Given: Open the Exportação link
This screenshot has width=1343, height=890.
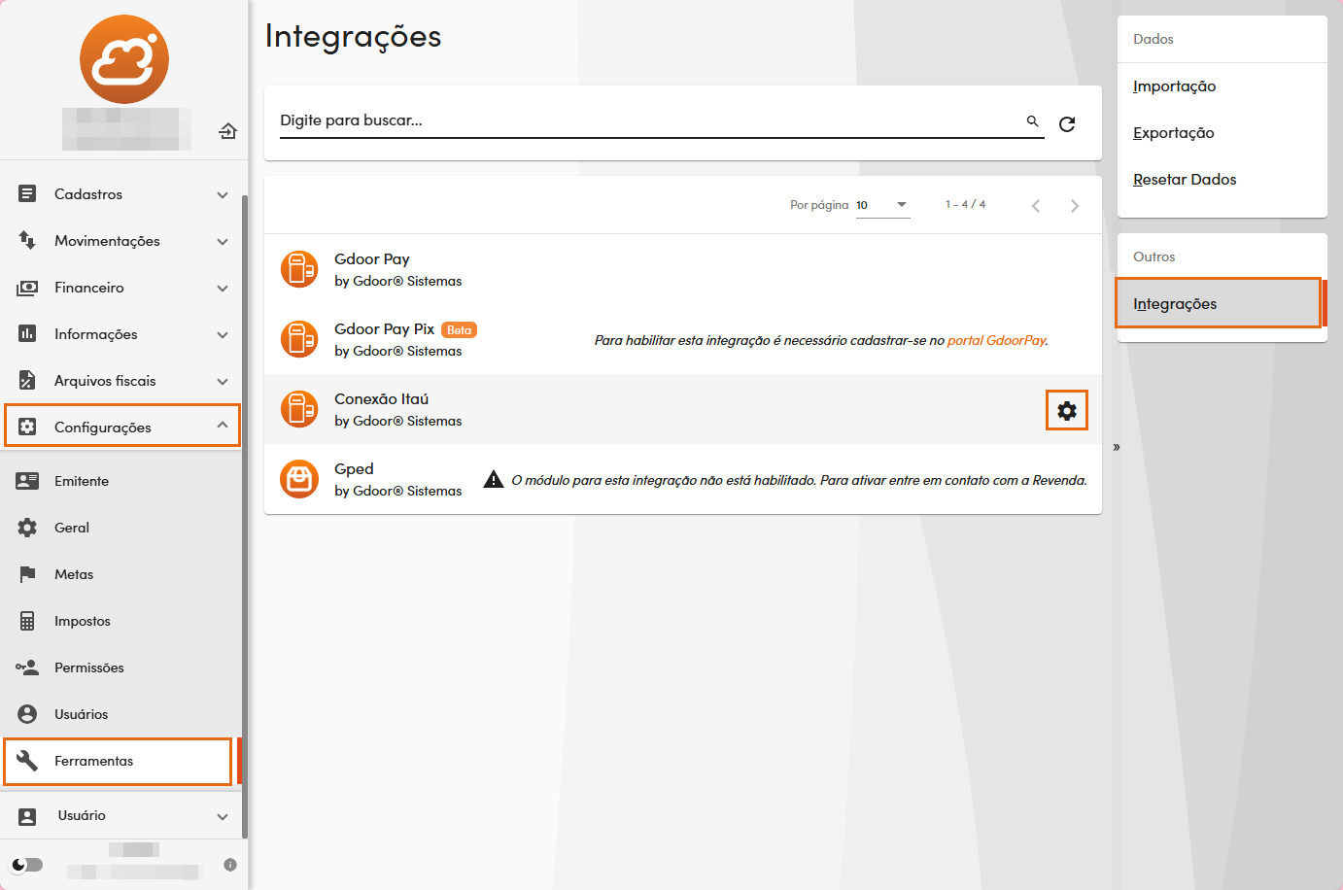Looking at the screenshot, I should (1173, 133).
